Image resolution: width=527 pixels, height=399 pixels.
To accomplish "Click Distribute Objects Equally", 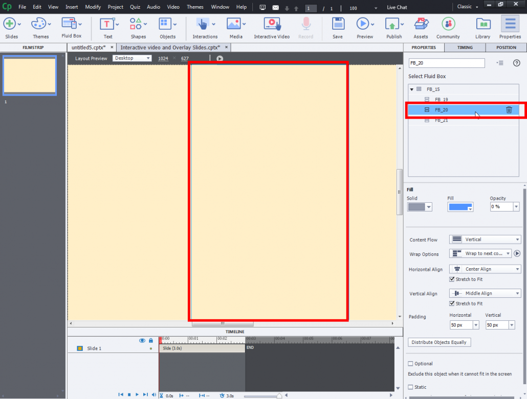I will pyautogui.click(x=439, y=342).
